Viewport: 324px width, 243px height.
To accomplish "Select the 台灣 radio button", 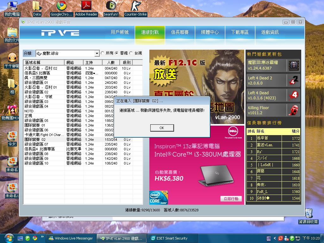I will pos(131,53).
